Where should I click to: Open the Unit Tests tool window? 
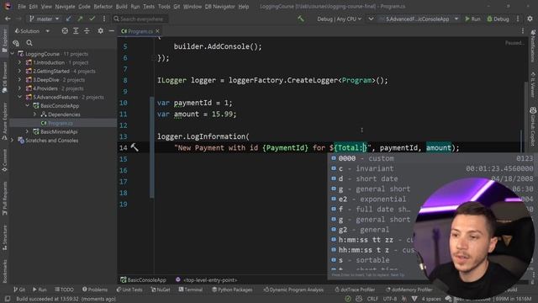[129, 290]
